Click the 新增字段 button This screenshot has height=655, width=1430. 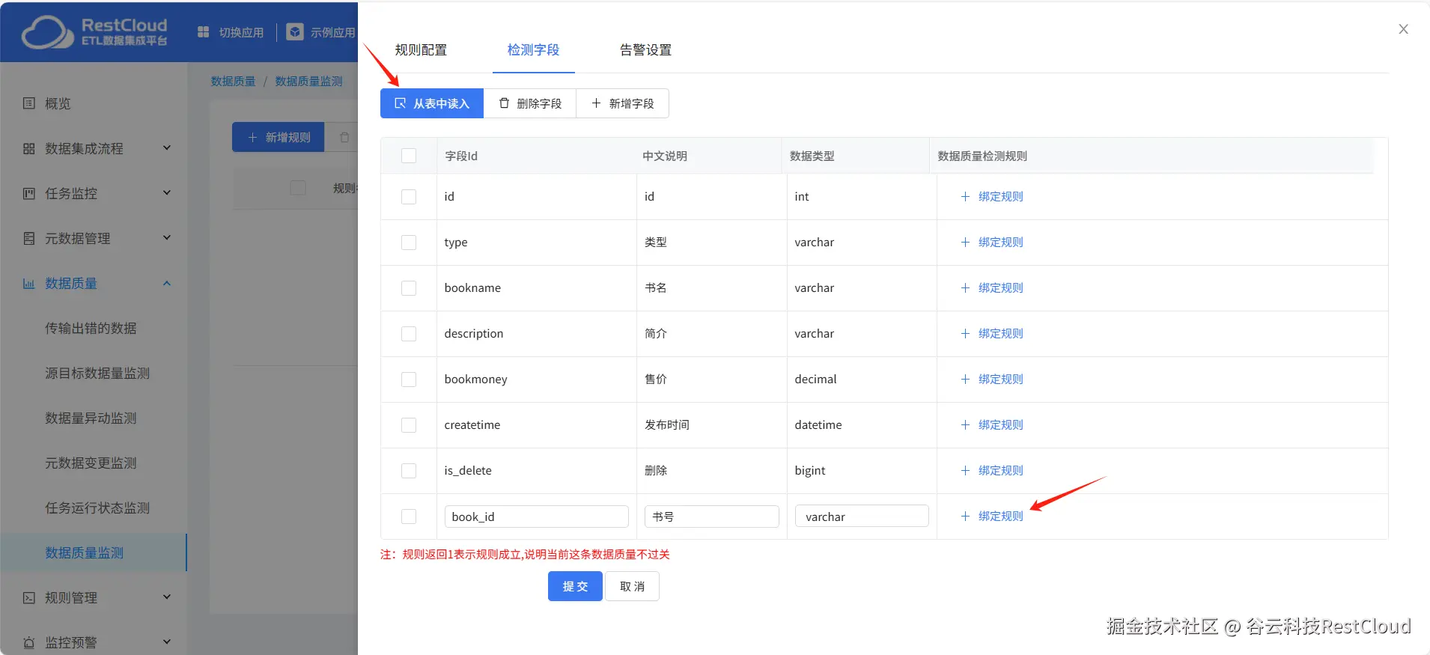coord(623,103)
